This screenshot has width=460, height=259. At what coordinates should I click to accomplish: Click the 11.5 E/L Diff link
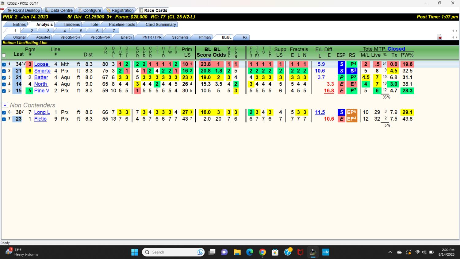point(320,112)
